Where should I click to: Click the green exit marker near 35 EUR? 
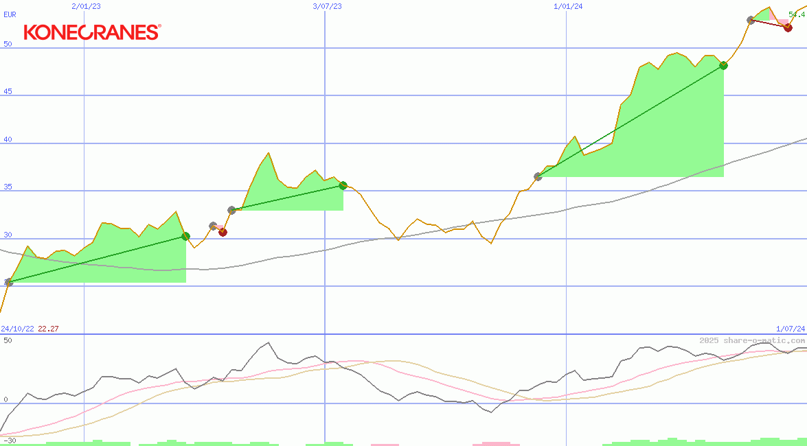tap(343, 185)
